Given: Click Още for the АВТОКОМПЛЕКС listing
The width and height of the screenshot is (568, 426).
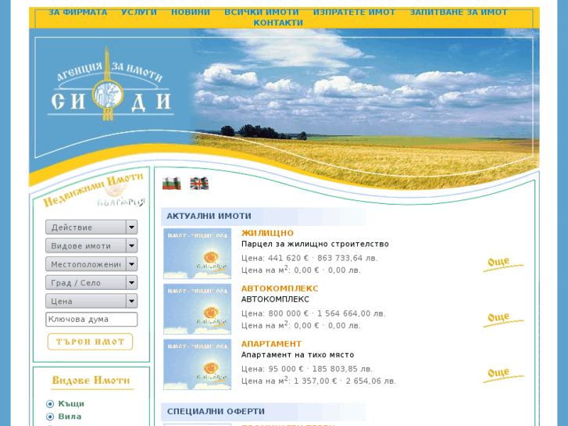Looking at the screenshot, I should [x=503, y=319].
